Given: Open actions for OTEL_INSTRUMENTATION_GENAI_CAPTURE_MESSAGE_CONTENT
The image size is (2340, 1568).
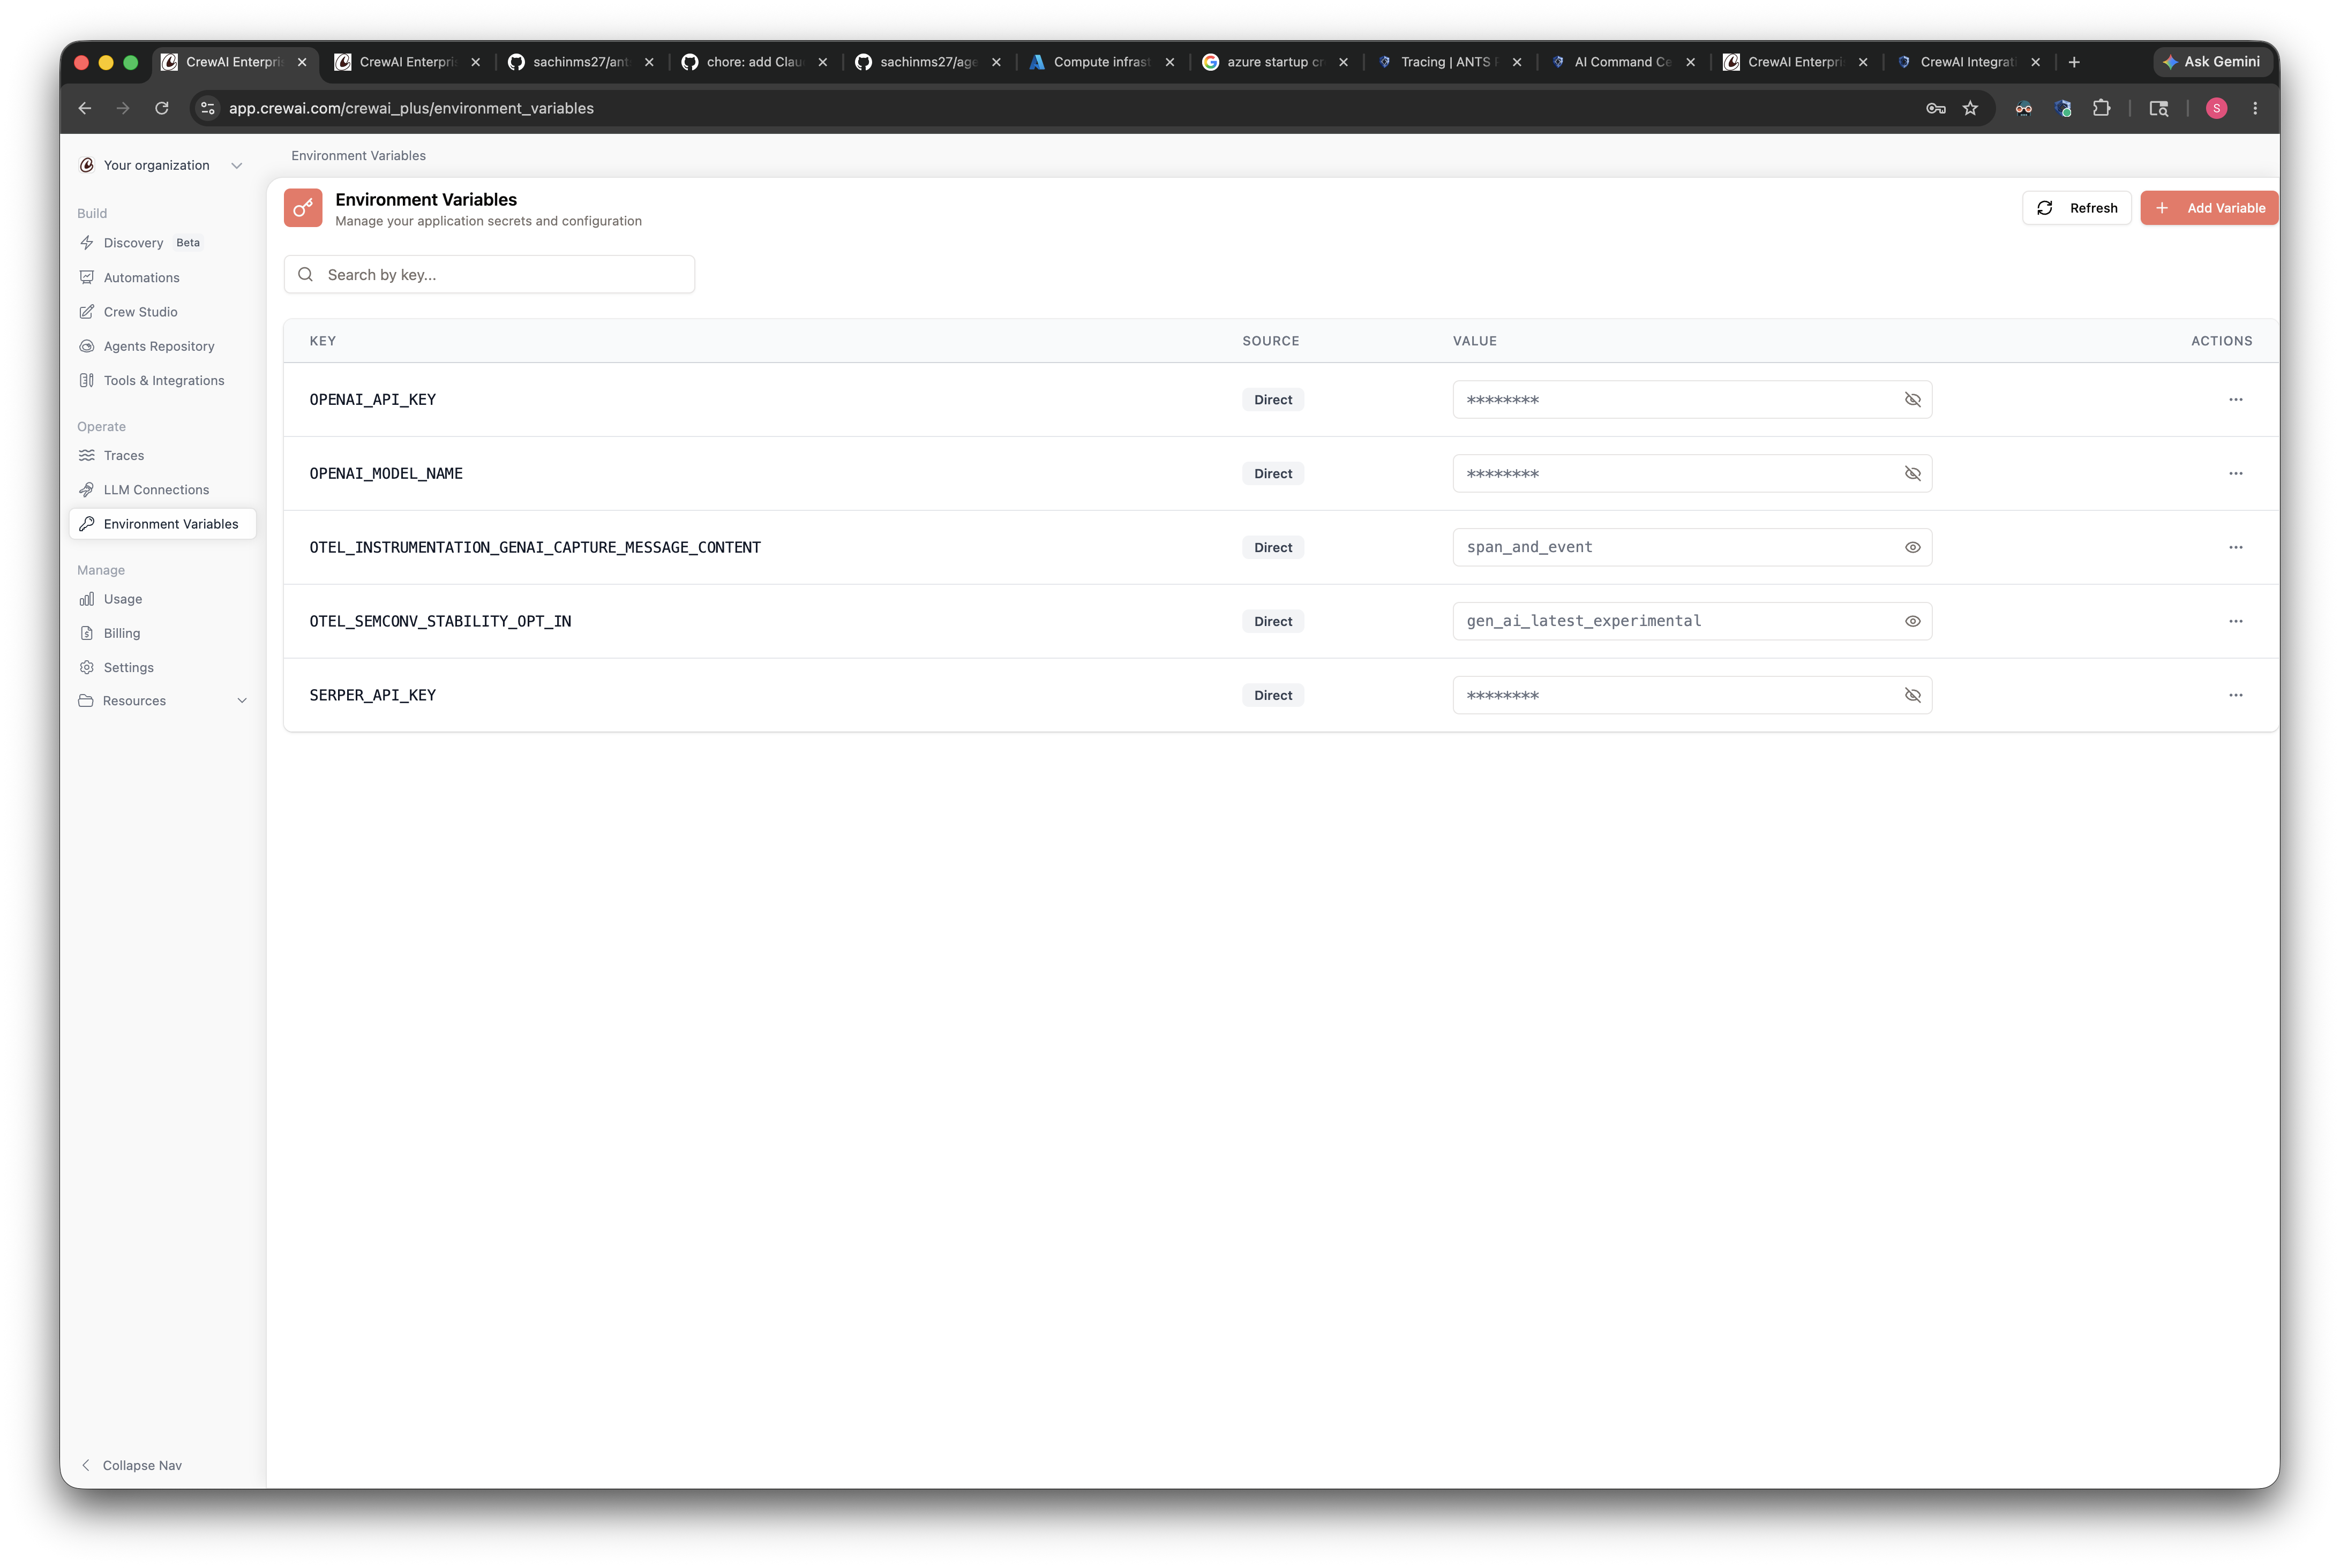Looking at the screenshot, I should (x=2235, y=548).
